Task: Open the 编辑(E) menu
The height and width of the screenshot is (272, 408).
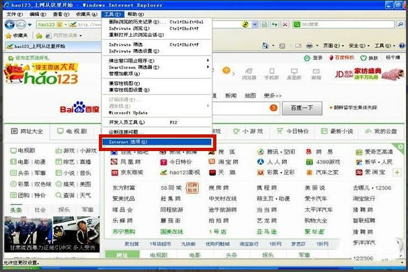Action: (38, 14)
